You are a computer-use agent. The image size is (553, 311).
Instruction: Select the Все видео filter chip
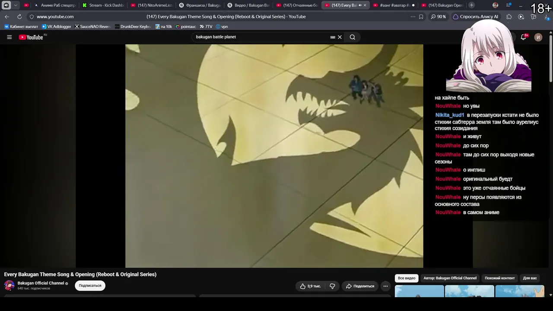407,278
